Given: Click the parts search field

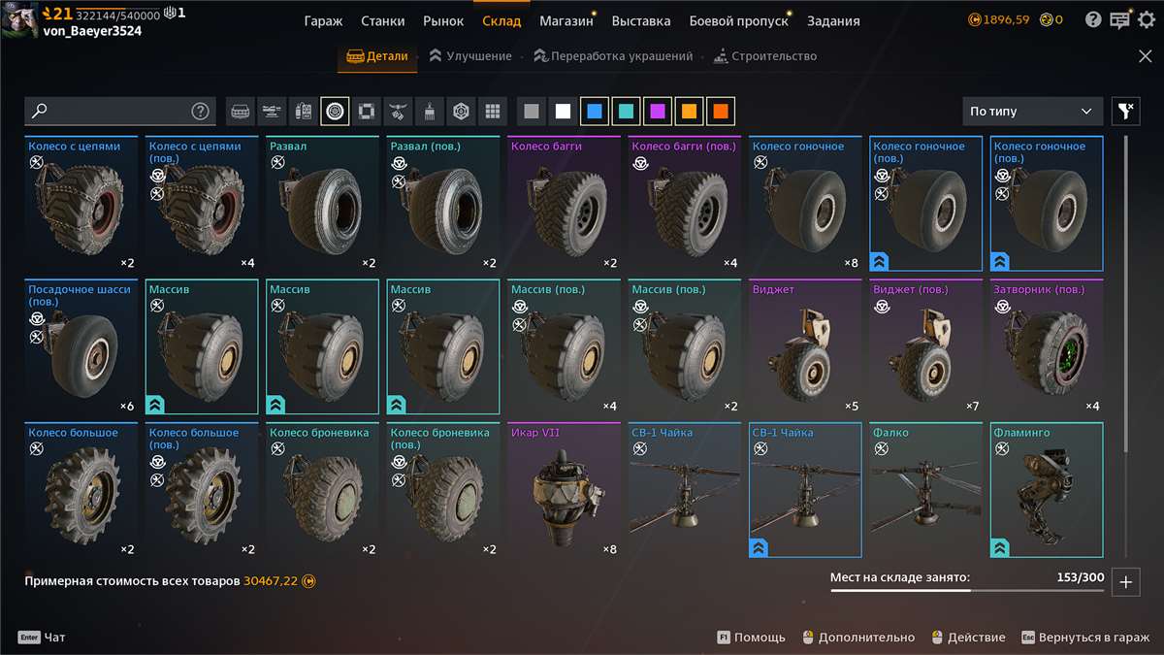Looking at the screenshot, I should coord(112,112).
